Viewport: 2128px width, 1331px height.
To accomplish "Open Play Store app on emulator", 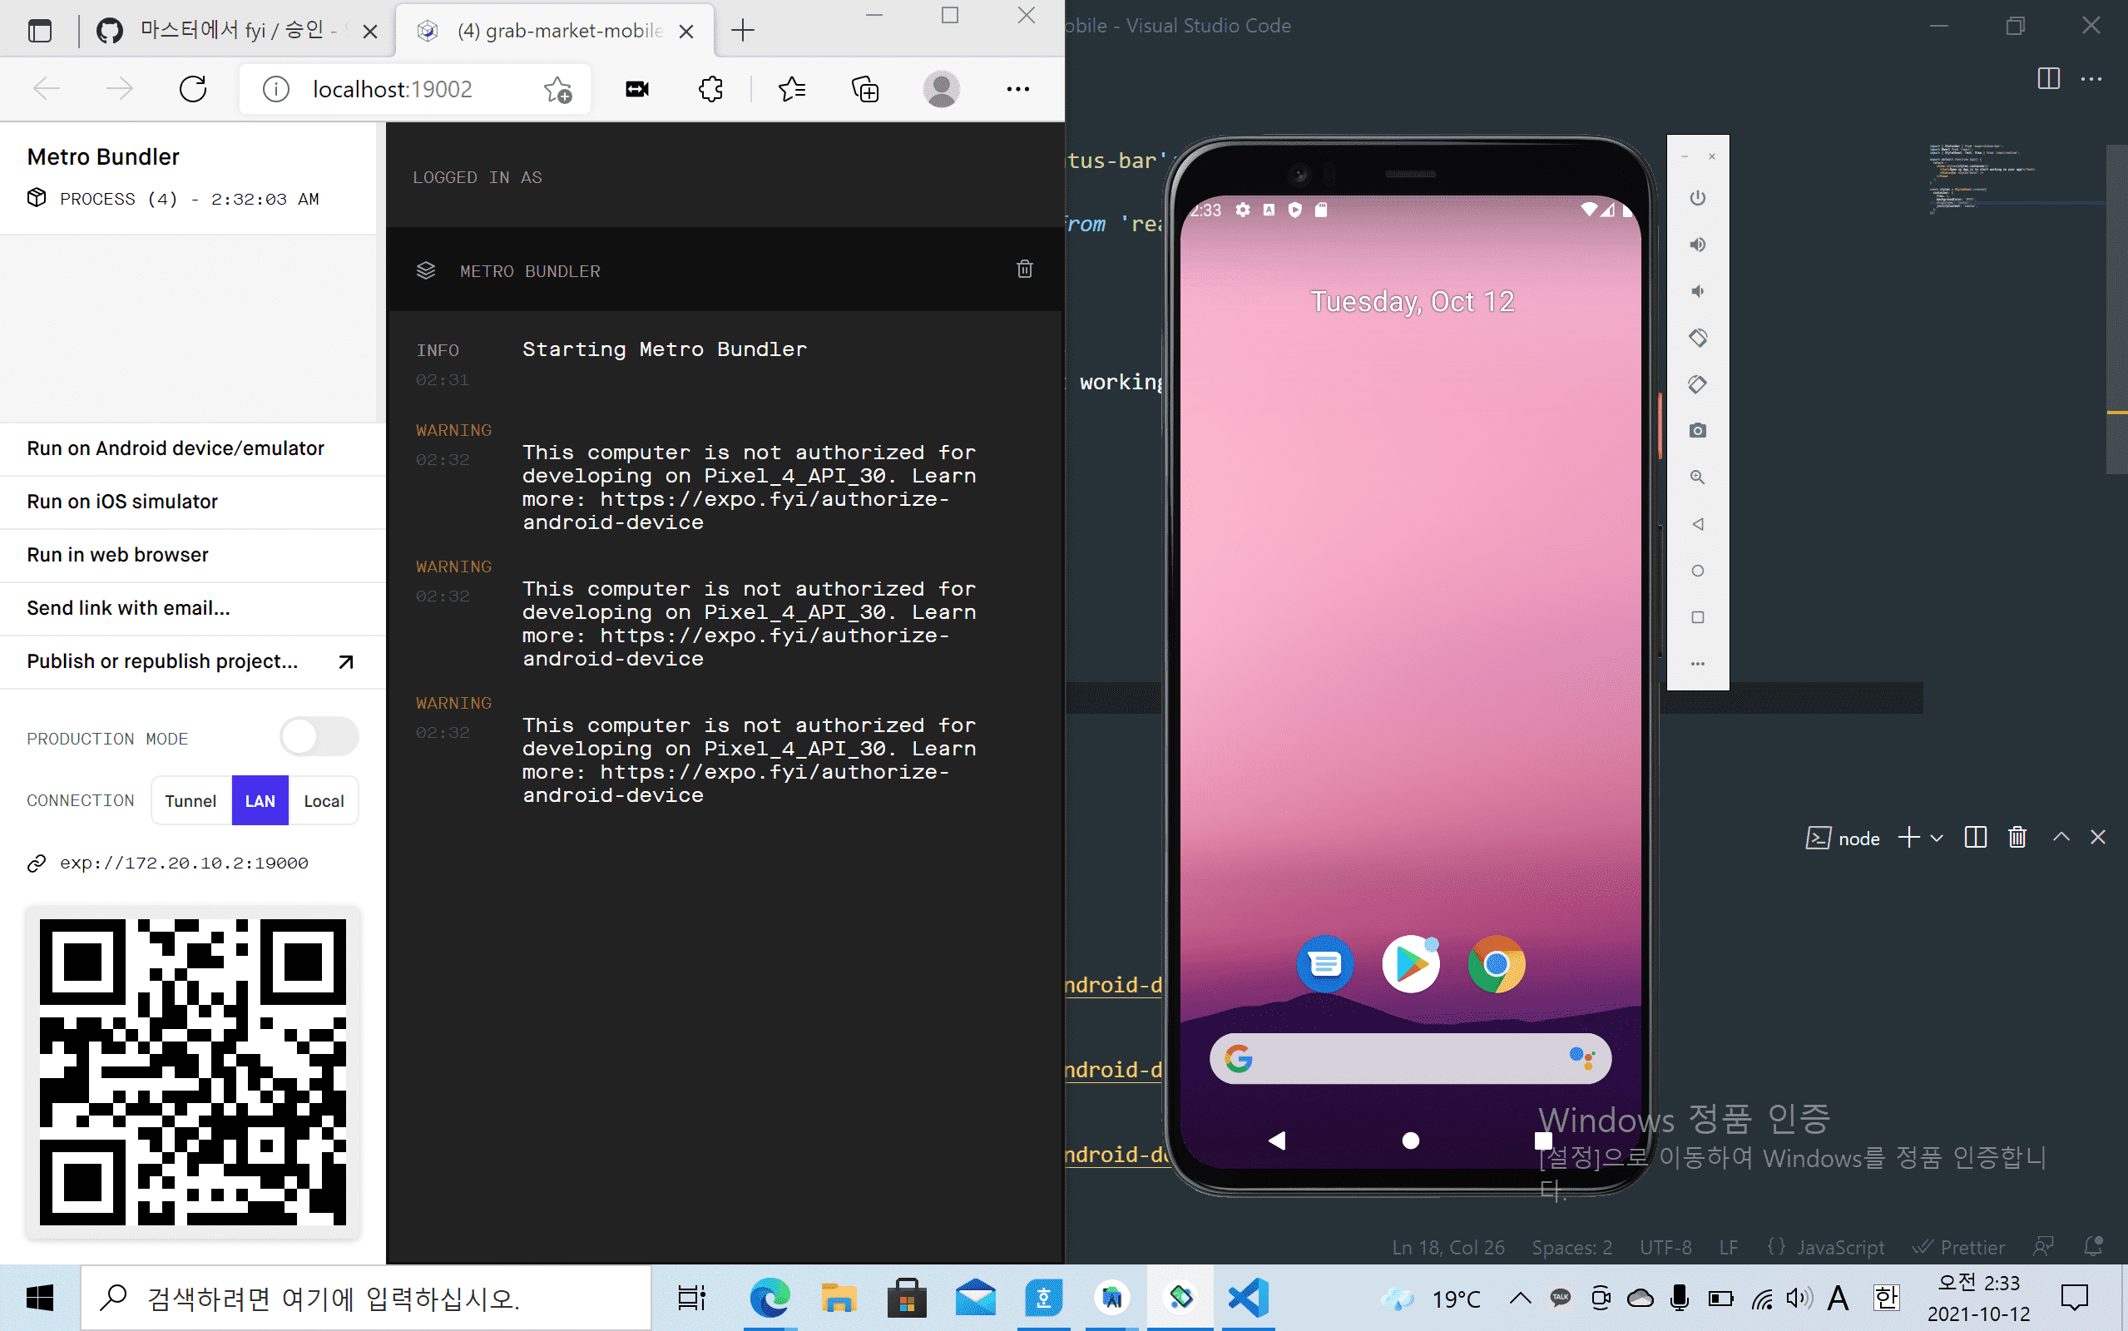I will (x=1411, y=965).
